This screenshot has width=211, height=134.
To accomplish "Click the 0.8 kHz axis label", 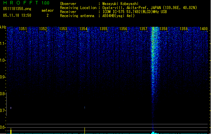I will coord(3,94).
